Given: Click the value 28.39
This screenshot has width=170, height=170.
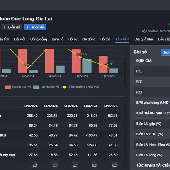Looking at the screenshot, I should [113, 155].
